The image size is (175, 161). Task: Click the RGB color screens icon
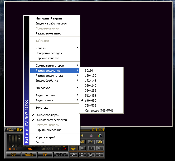pyautogui.click(x=100, y=136)
